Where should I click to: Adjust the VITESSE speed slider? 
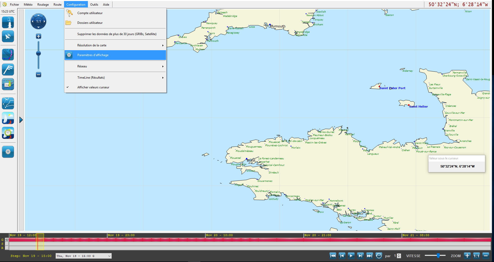click(438, 256)
